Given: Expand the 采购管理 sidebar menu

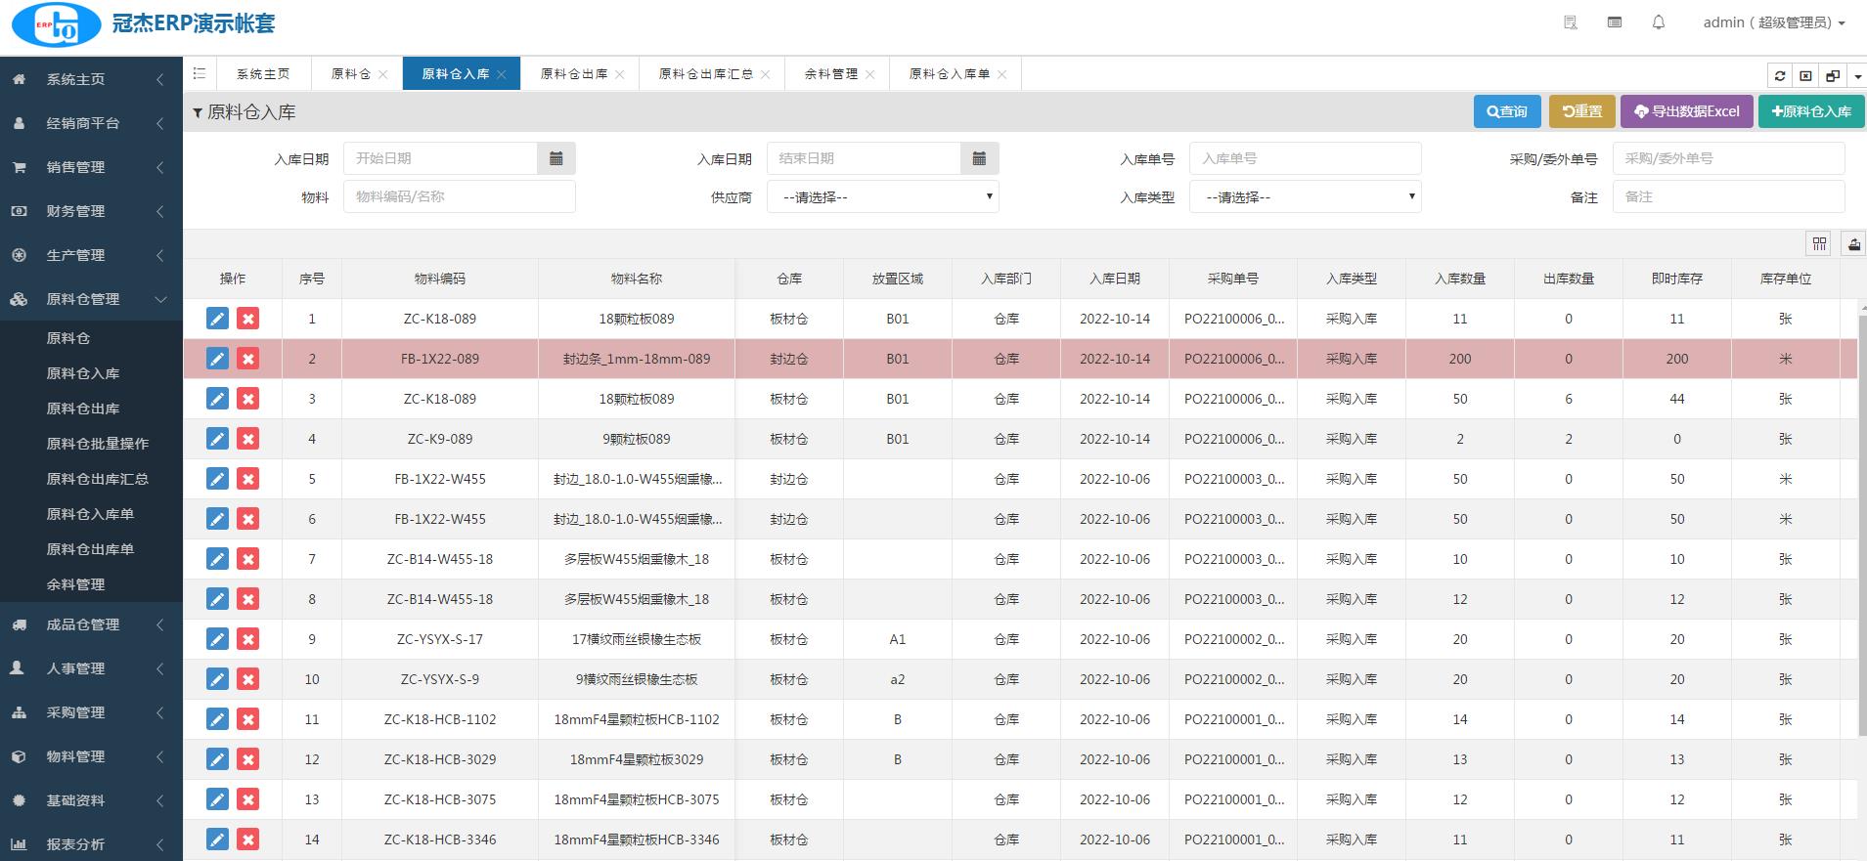Looking at the screenshot, I should [x=91, y=712].
